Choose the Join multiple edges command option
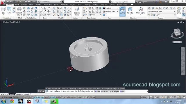This screenshot has width=186, height=104. pyautogui.click(x=110, y=91)
